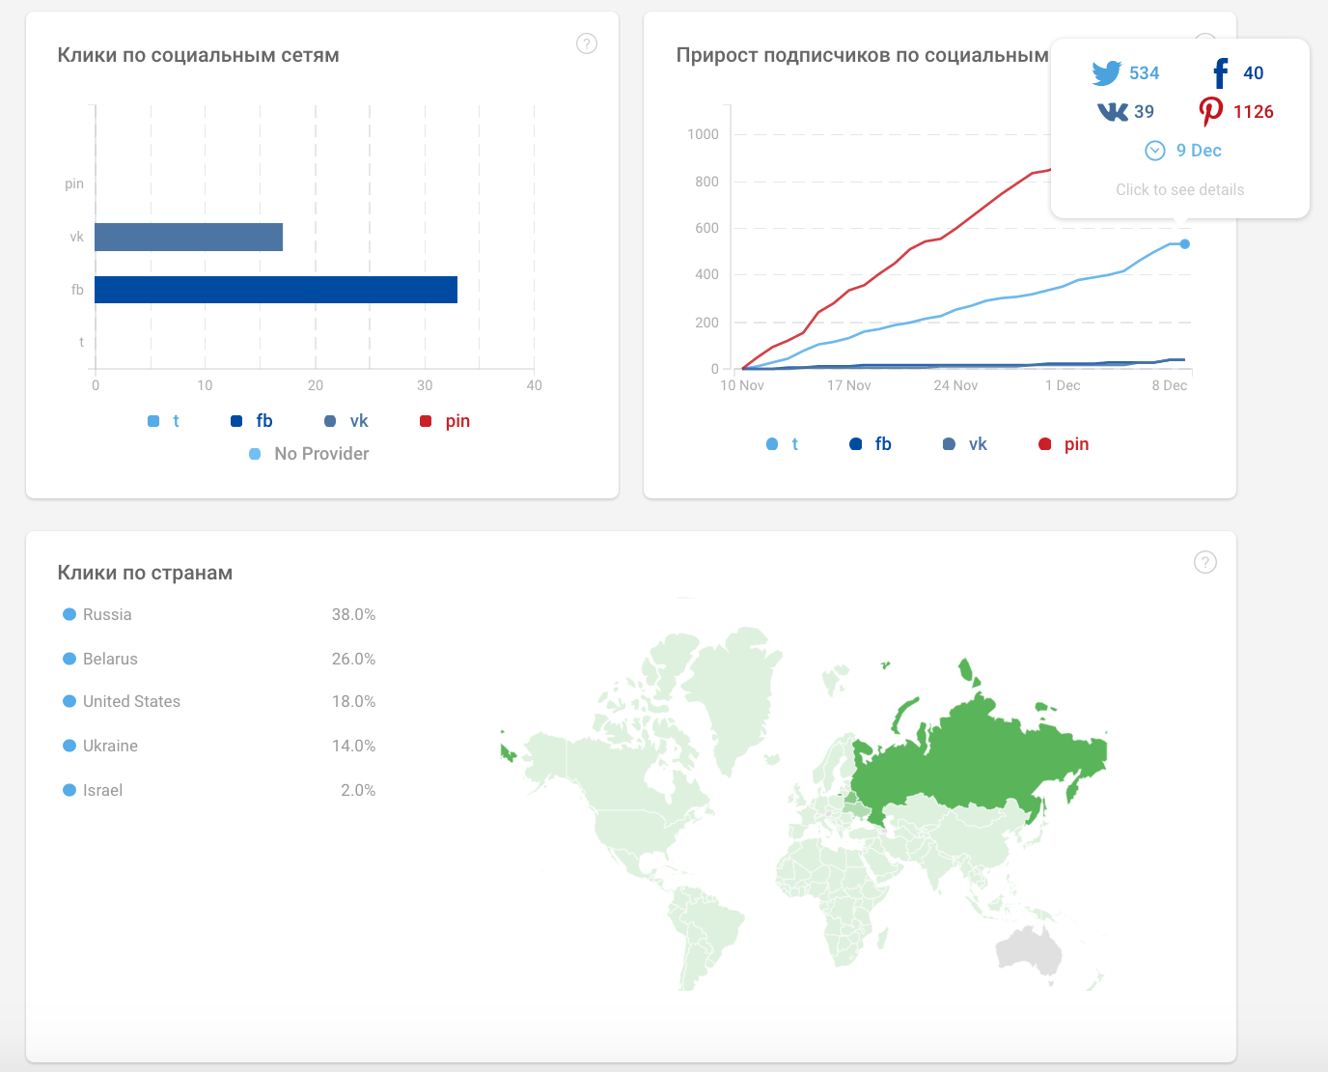Click the Pinterest icon showing 1126
This screenshot has width=1328, height=1072.
[x=1212, y=110]
